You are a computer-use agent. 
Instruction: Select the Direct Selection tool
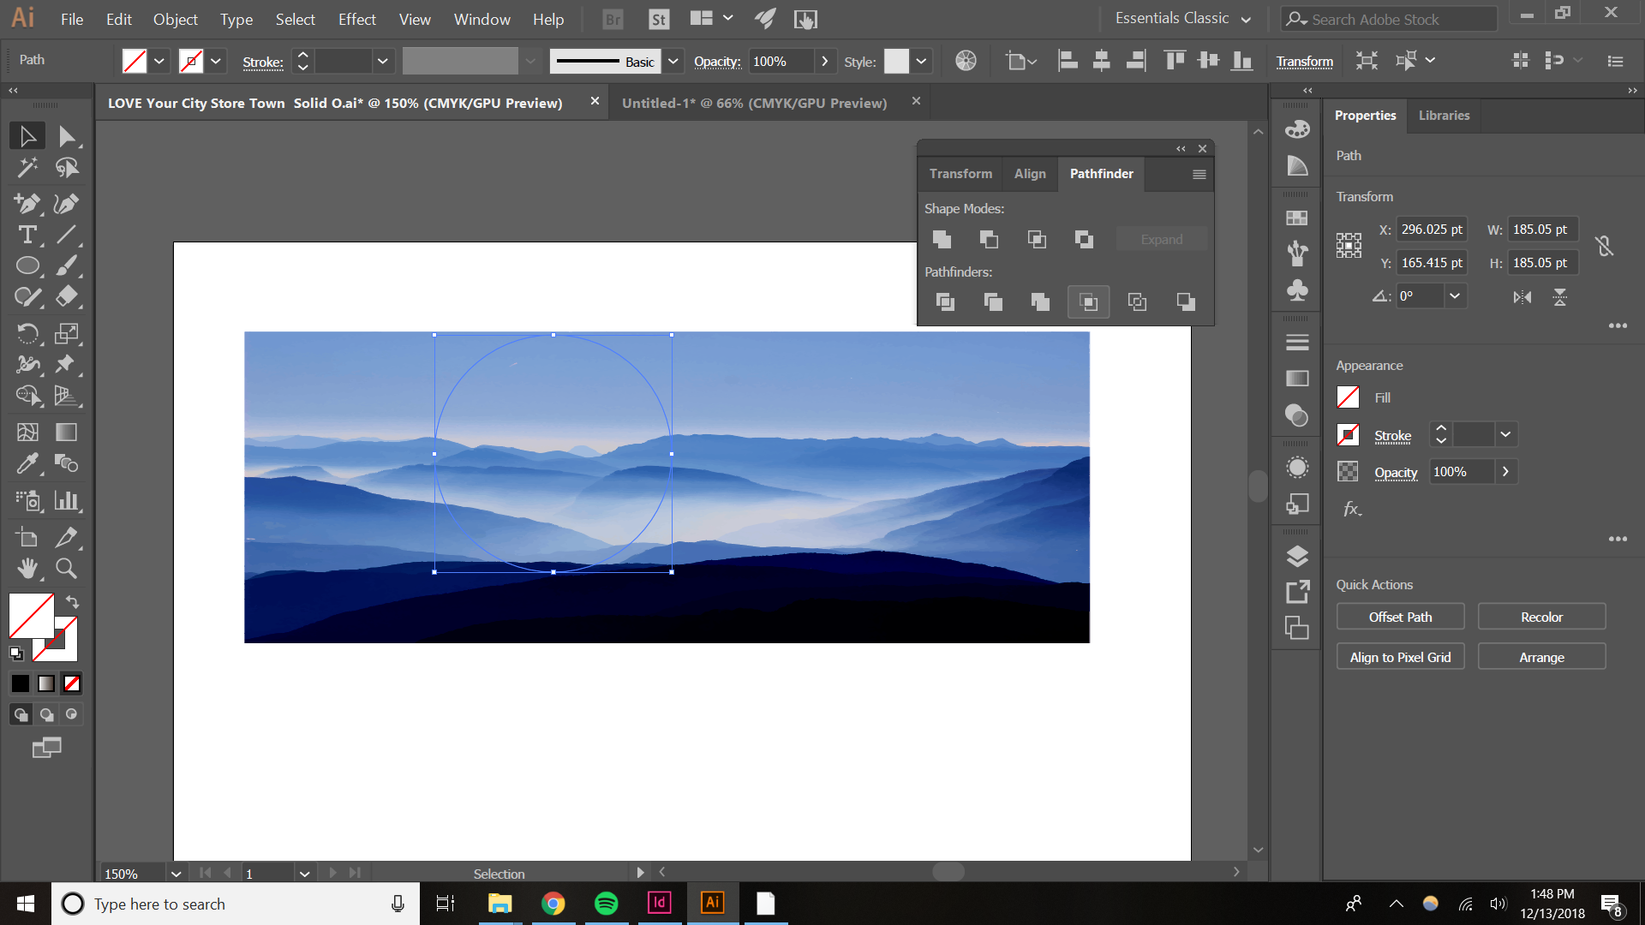[66, 136]
